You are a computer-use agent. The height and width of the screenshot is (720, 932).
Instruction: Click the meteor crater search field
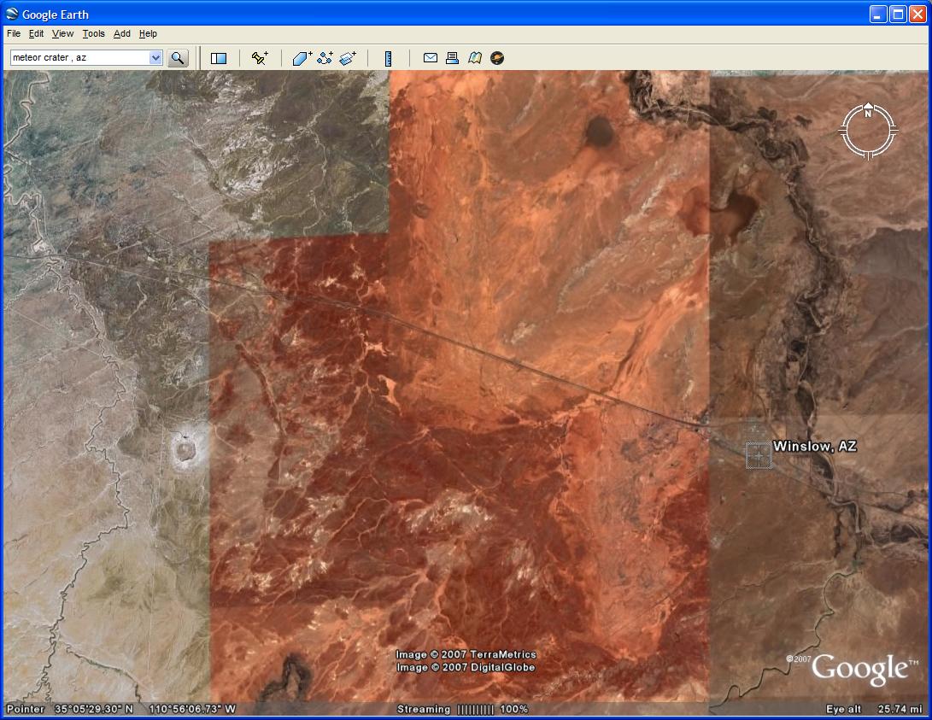coord(79,58)
